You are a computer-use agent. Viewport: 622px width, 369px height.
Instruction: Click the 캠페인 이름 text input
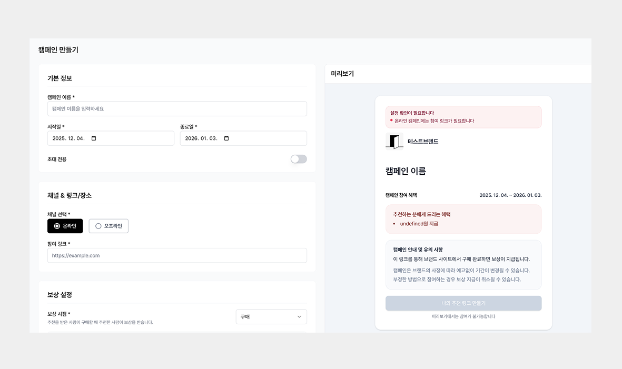pyautogui.click(x=177, y=108)
